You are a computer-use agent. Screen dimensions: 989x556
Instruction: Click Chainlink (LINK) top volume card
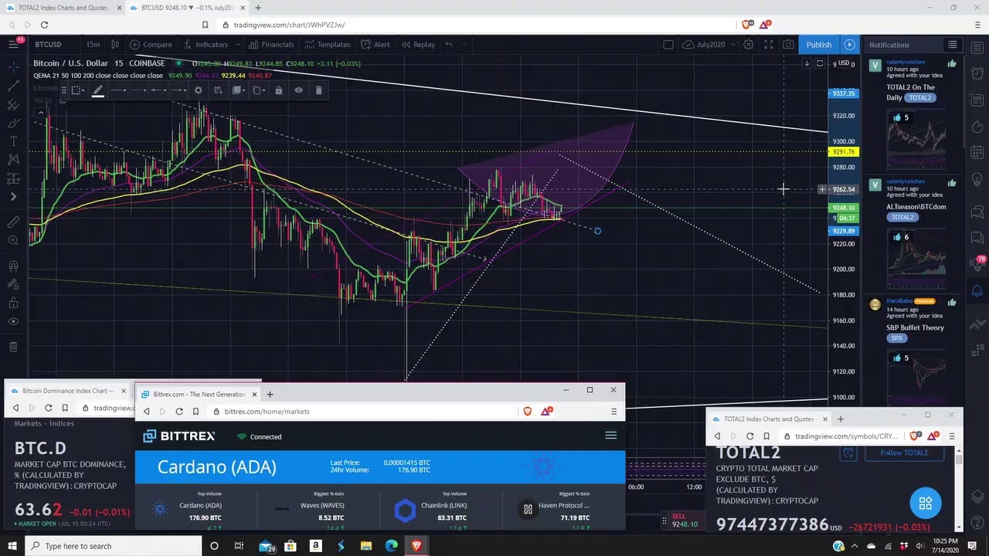[x=440, y=508]
